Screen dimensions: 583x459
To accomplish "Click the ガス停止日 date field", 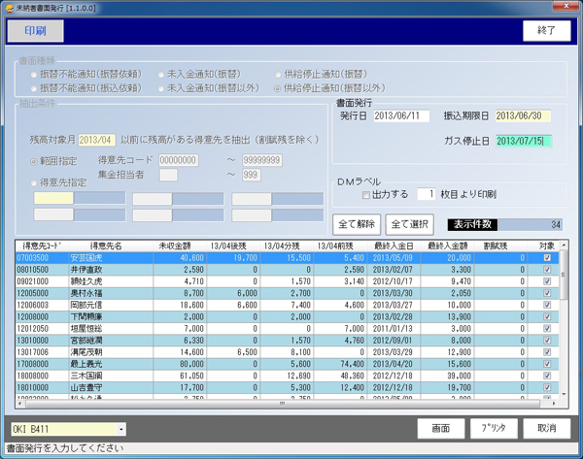I will [x=522, y=141].
